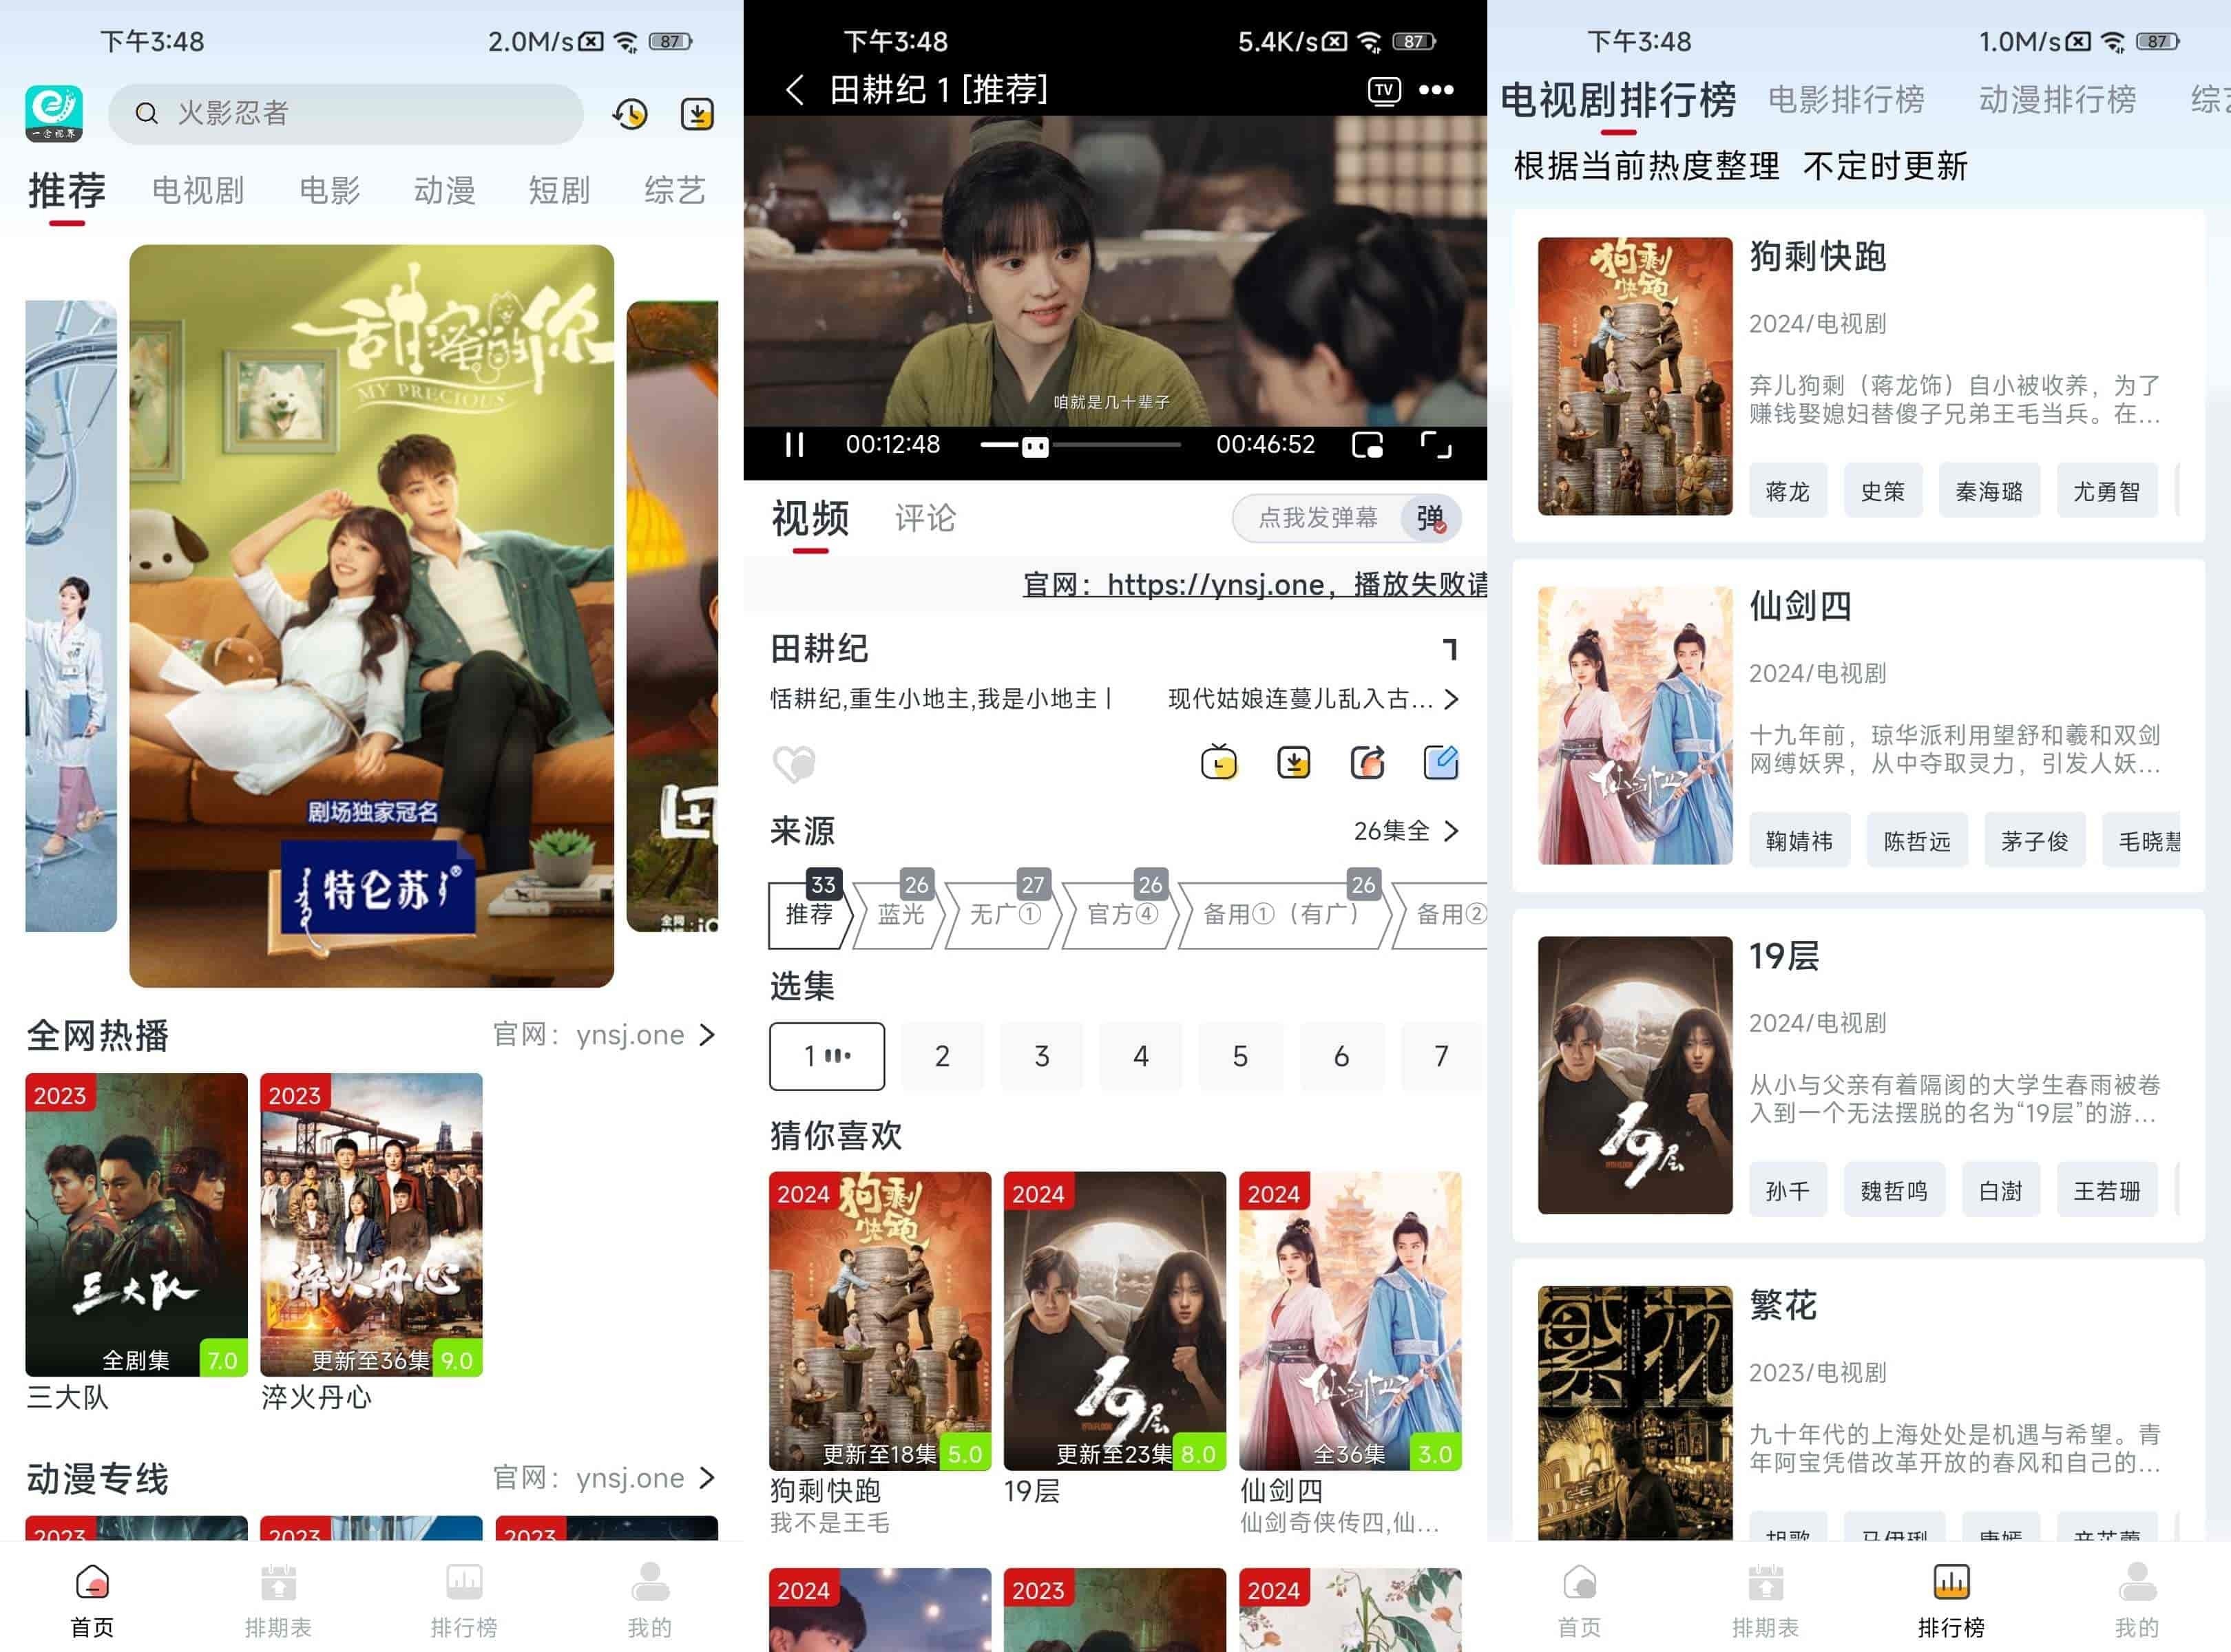Select the 蓝光 source option
2231x1652 pixels.
tap(901, 914)
